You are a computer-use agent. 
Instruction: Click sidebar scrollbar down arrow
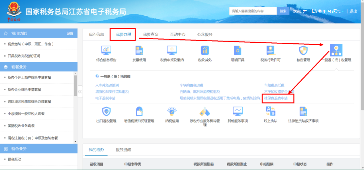pyautogui.click(x=75, y=141)
